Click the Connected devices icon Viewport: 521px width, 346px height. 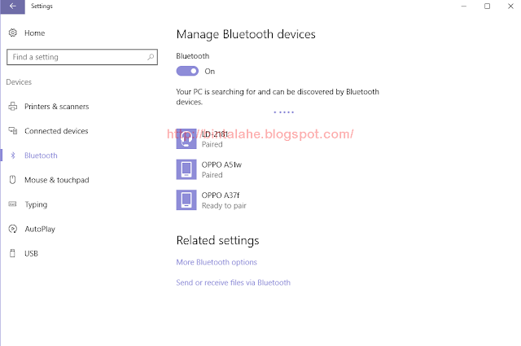pyautogui.click(x=13, y=131)
